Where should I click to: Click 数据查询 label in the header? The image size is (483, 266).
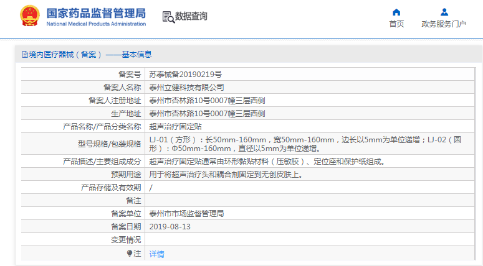coord(191,16)
